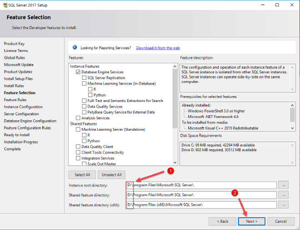Click the SQL Server Setup title bar icon
Screen dimensions: 300x230
5,5
